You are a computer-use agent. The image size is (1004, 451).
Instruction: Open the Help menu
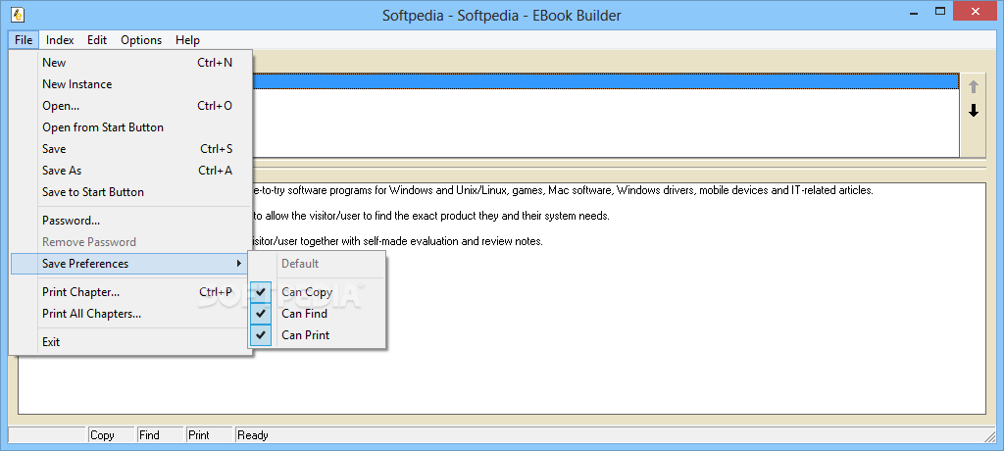pos(187,40)
